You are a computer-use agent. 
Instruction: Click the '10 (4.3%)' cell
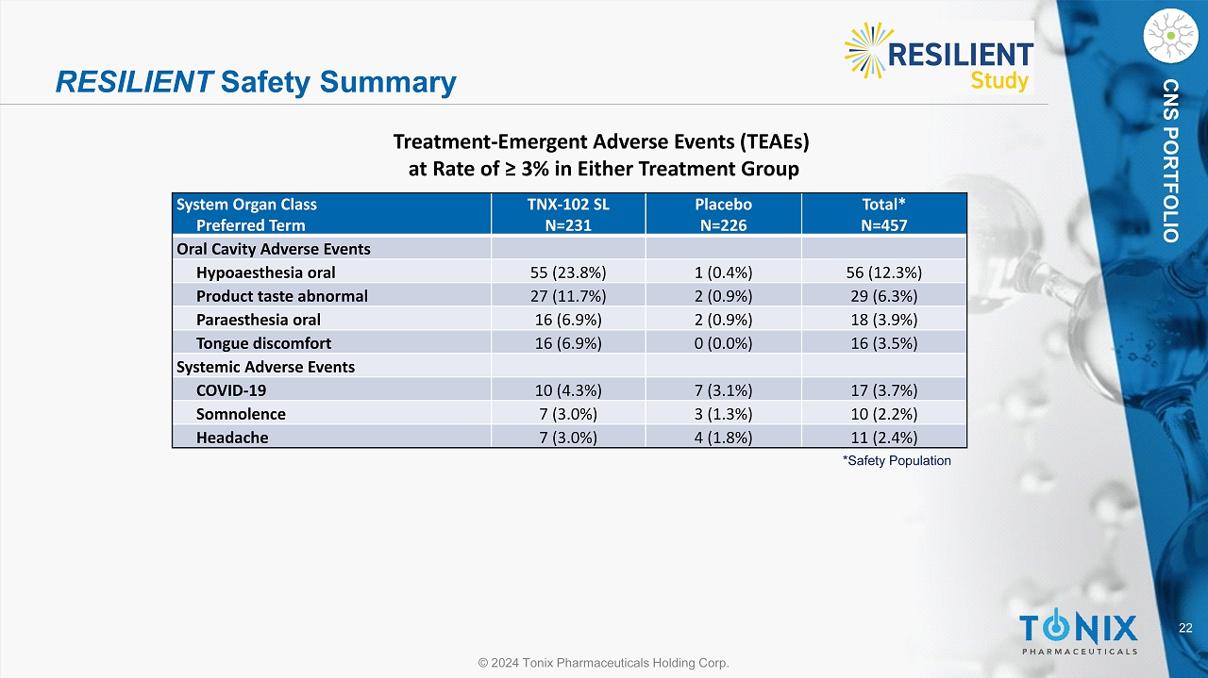[x=569, y=390]
